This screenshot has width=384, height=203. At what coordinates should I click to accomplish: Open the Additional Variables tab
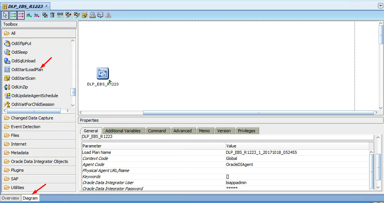123,131
